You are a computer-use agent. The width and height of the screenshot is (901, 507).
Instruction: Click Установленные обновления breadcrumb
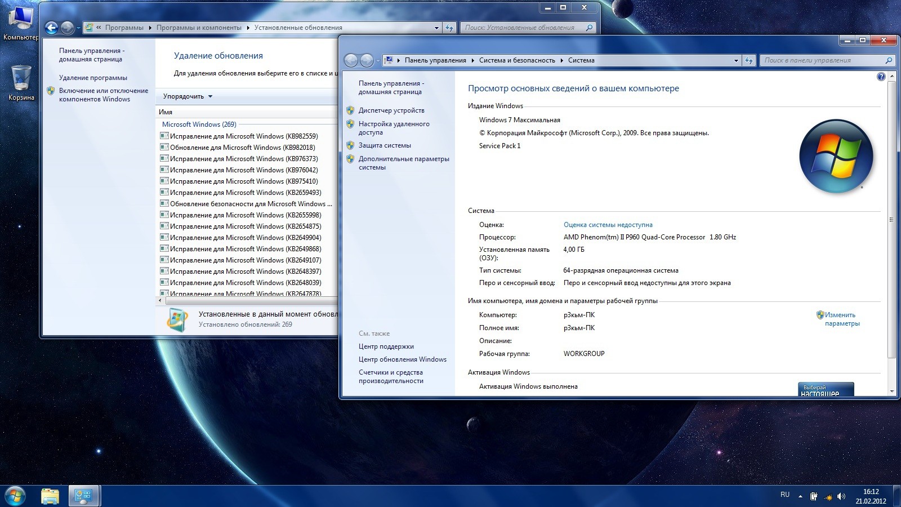point(298,28)
